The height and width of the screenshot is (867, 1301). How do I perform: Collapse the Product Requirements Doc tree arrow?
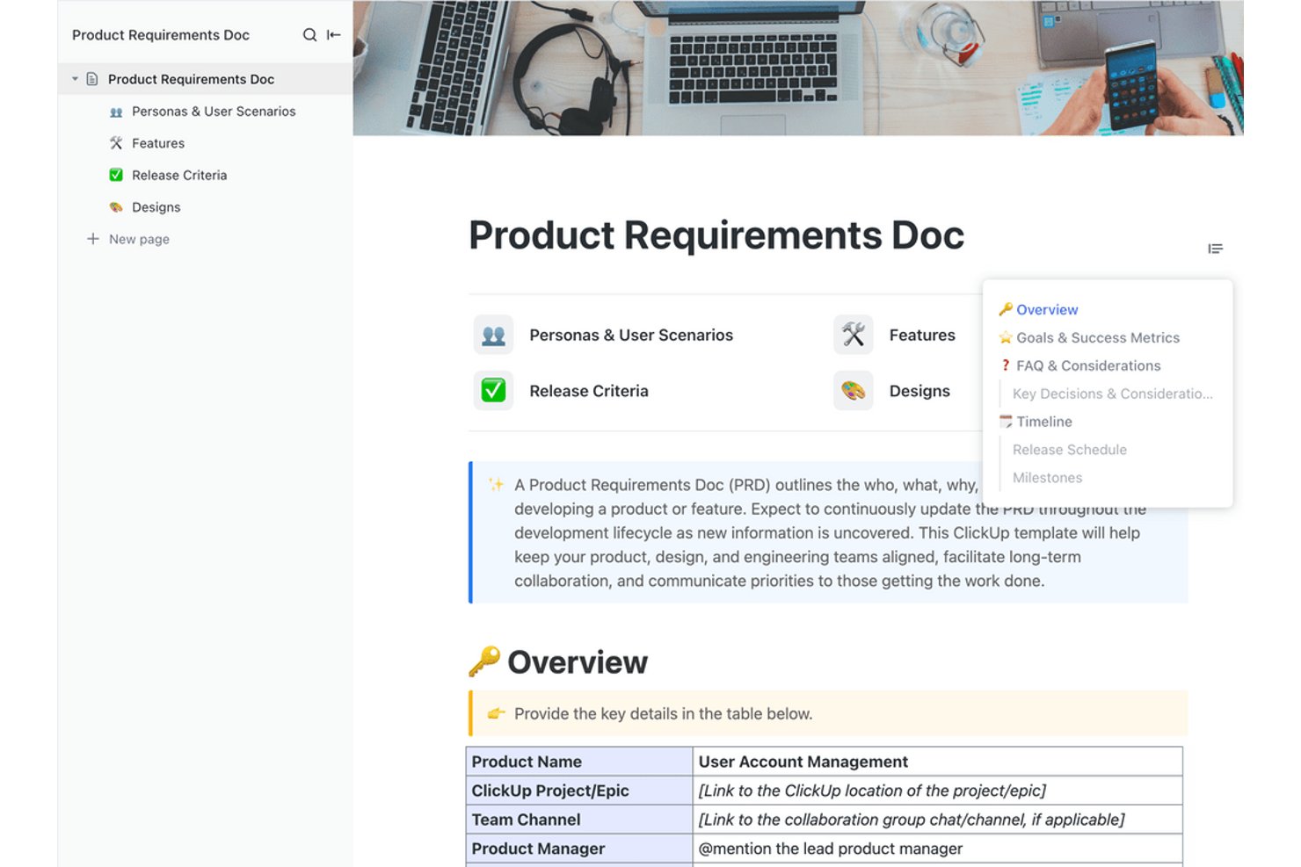75,79
